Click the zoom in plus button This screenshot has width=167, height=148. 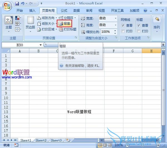pyautogui.click(x=158, y=145)
